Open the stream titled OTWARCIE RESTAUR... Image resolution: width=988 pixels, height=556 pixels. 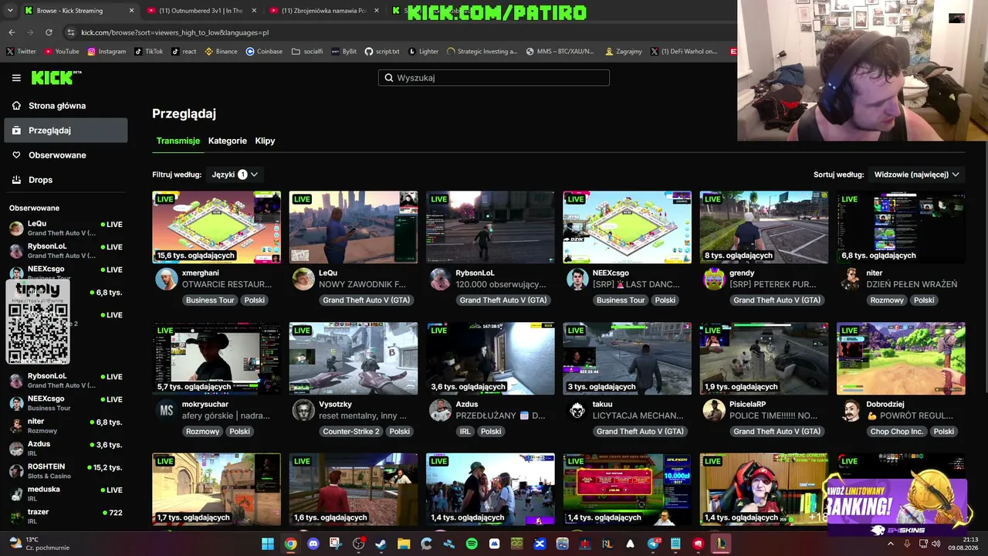pyautogui.click(x=227, y=284)
